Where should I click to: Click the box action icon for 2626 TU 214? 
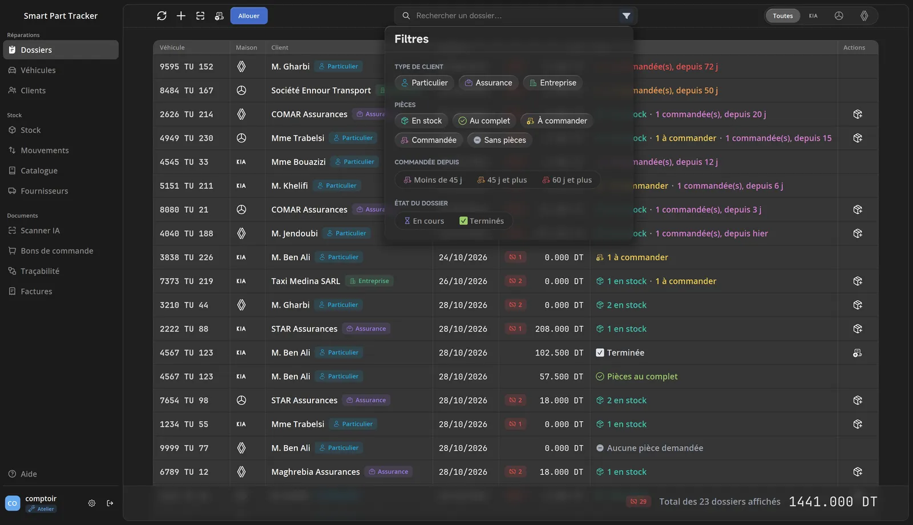point(858,114)
